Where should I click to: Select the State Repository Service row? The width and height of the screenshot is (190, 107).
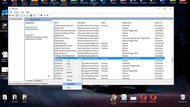coord(109,45)
